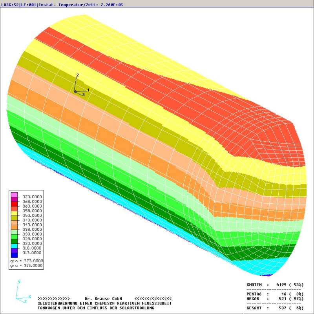The height and width of the screenshot is (314, 314).
Task: Click axis label '2' of the local triad
Action: pyautogui.click(x=77, y=75)
